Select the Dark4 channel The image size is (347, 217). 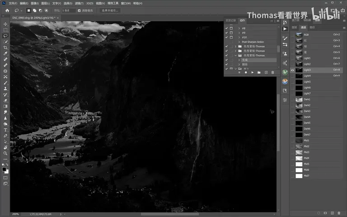click(317, 117)
